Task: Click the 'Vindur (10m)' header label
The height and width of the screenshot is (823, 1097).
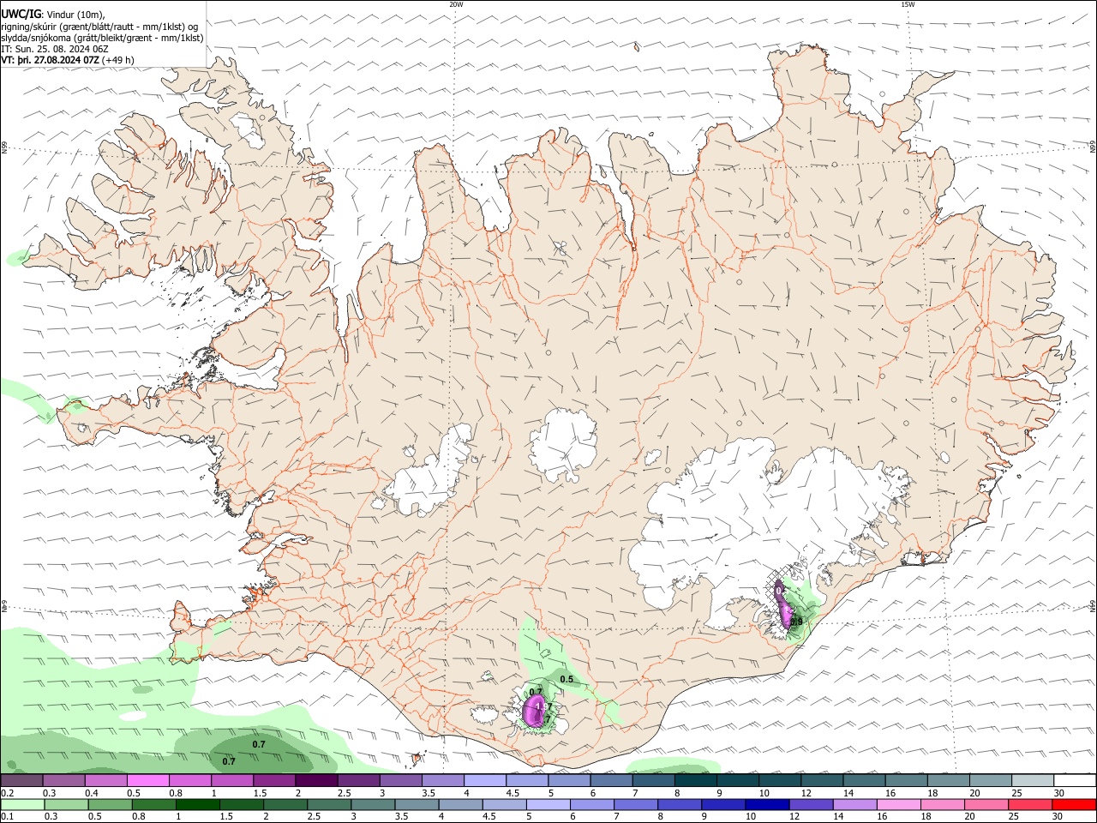Action: [x=75, y=14]
